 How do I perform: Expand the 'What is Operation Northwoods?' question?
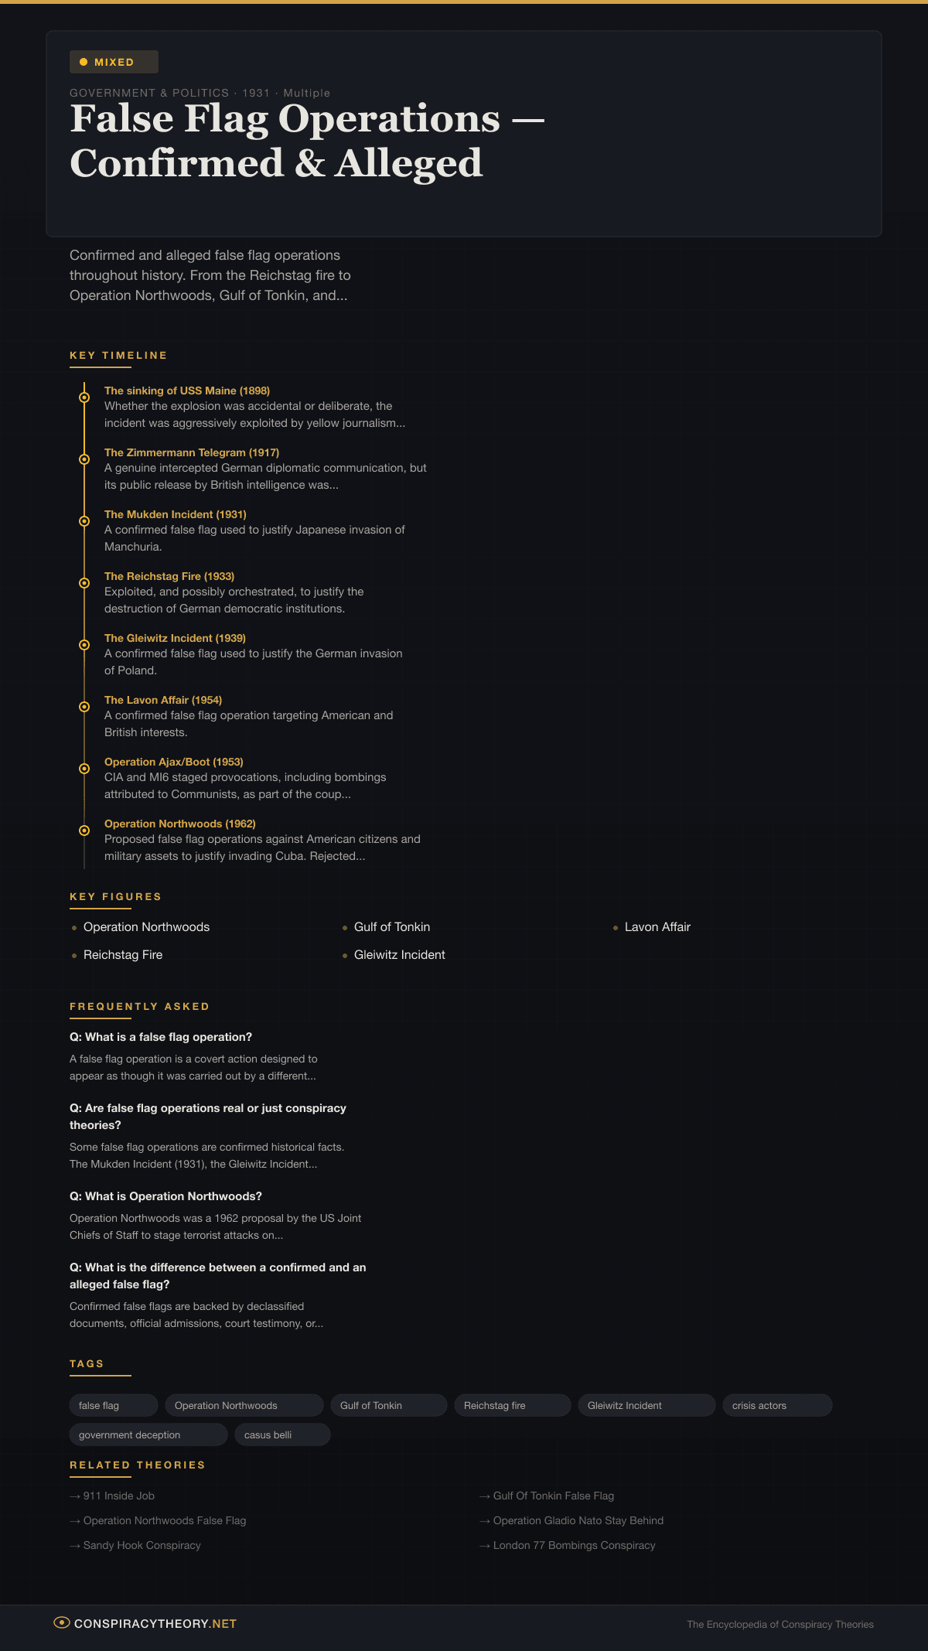coord(165,1196)
